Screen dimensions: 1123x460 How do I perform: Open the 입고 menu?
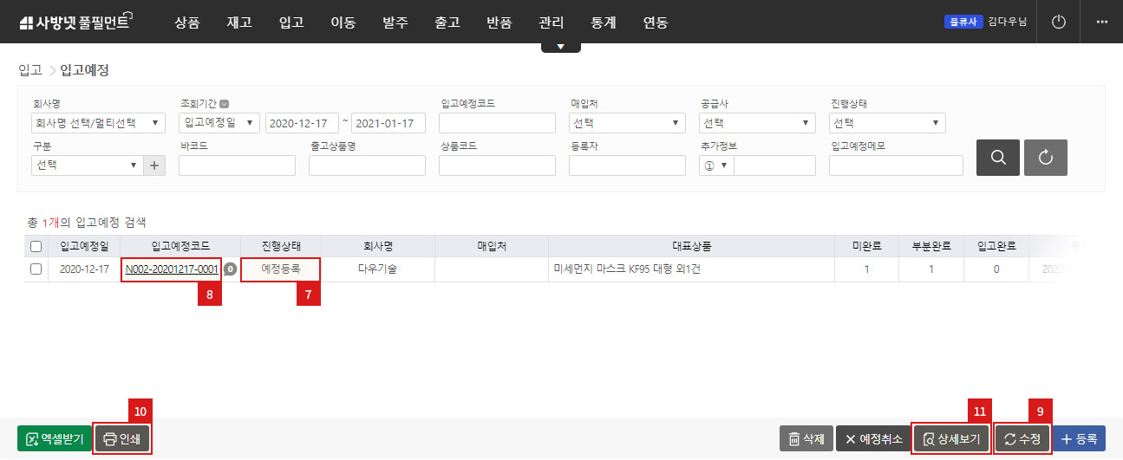click(291, 23)
